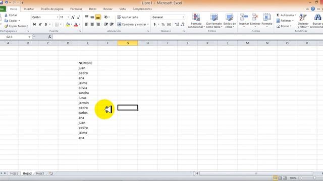Click the Excel help question mark
Image resolution: width=323 pixels, height=181 pixels.
point(313,9)
